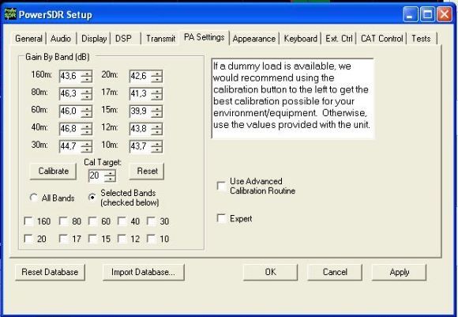Click the 20m gain value 42,6
The image size is (458, 317).
141,76
